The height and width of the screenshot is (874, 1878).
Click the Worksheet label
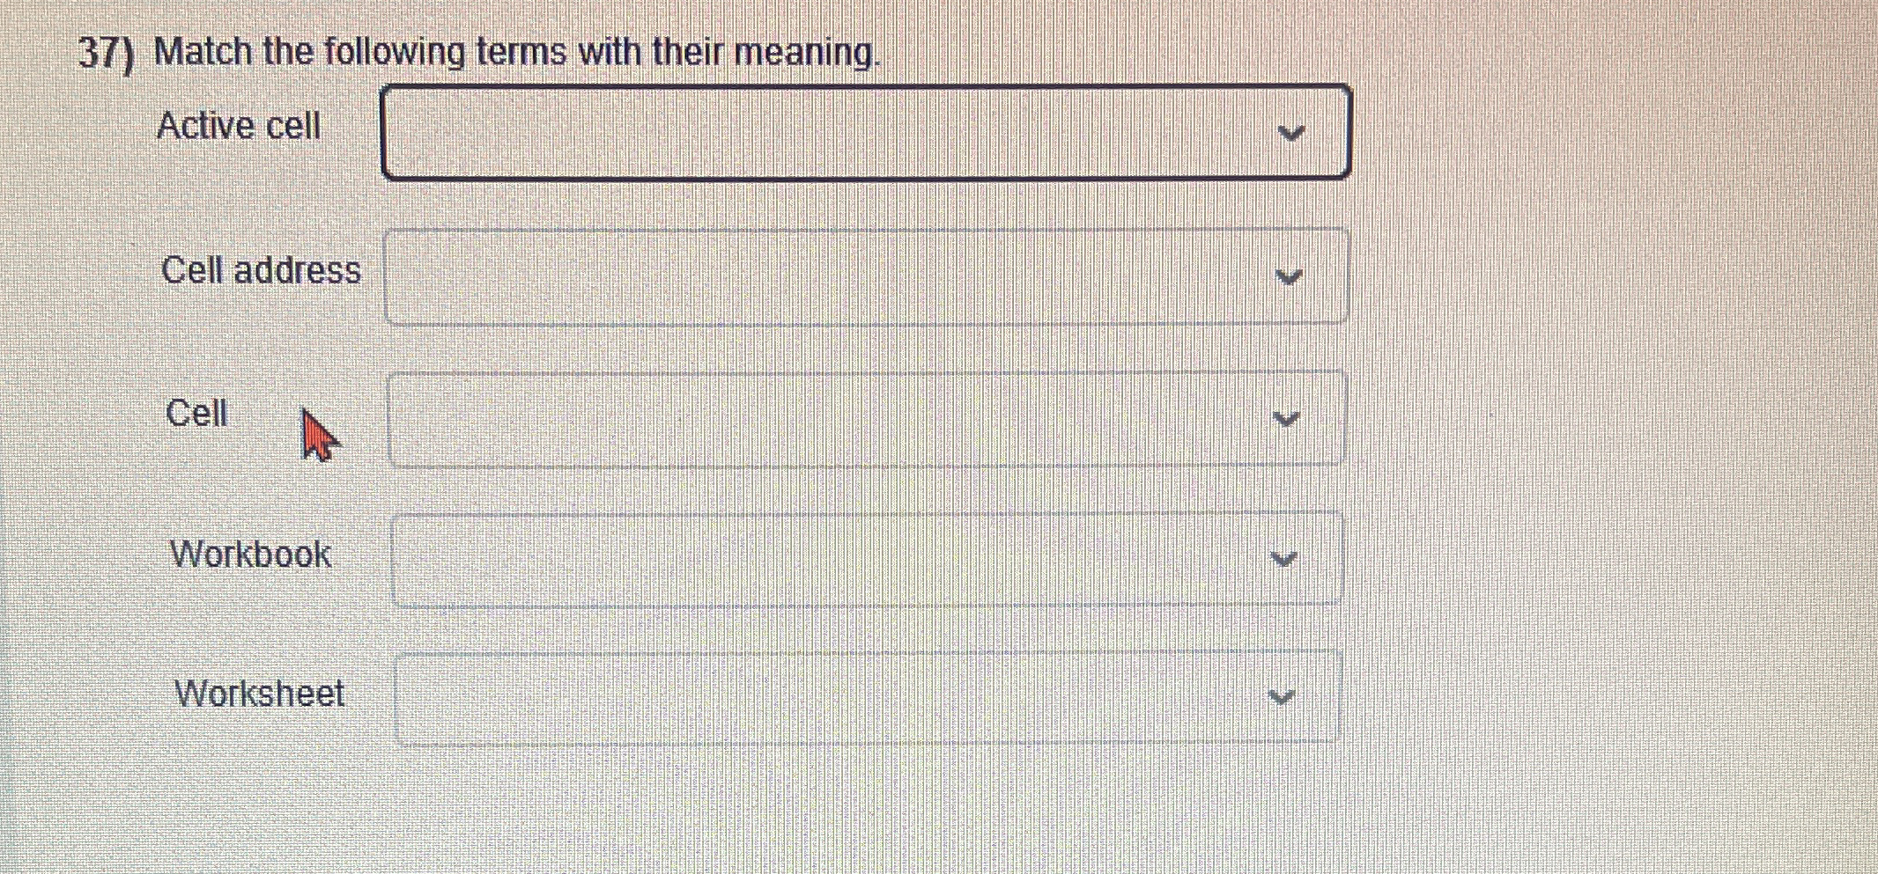[258, 694]
